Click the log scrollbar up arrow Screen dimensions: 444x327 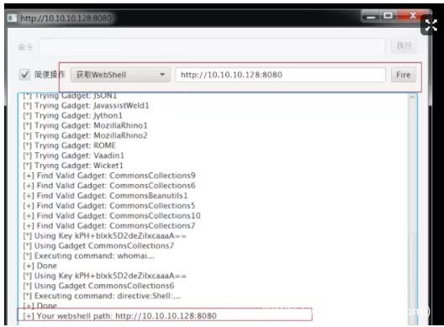(412, 98)
